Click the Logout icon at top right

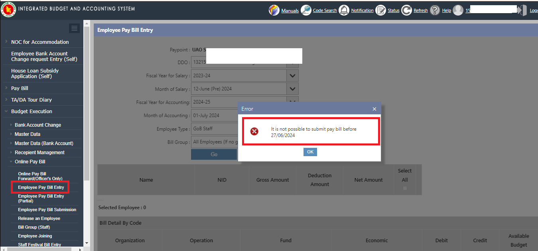[522, 10]
